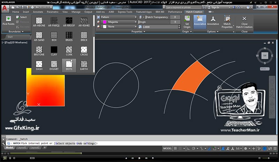279x162 pixels.
Task: Click the Select boundary objects button
Action: [x=21, y=17]
